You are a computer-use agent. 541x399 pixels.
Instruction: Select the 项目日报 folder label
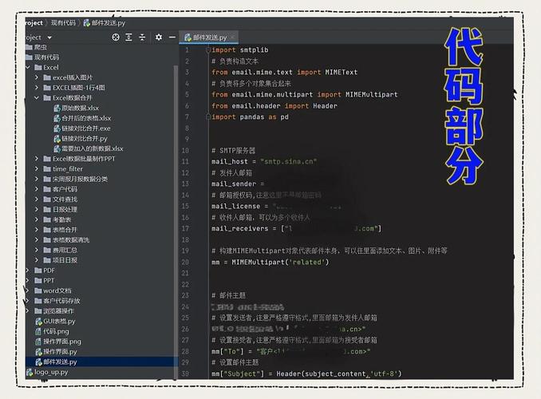65,260
